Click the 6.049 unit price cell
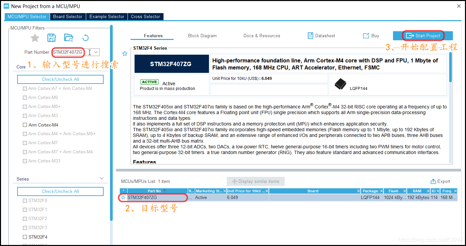Image resolution: width=466 pixels, height=246 pixels. tap(248, 198)
